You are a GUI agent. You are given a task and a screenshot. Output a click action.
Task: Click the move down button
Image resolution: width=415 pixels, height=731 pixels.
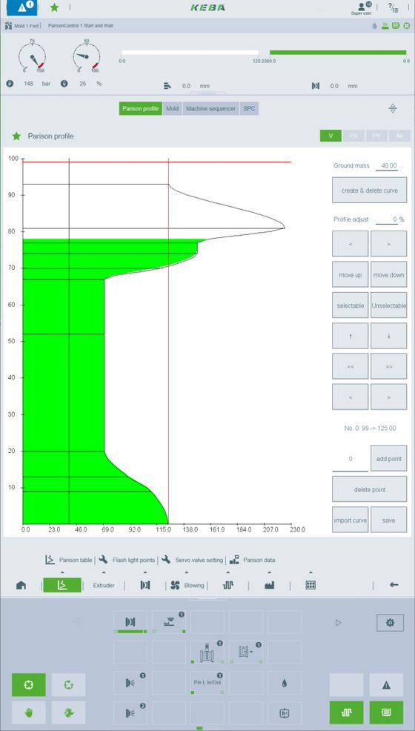(x=388, y=274)
